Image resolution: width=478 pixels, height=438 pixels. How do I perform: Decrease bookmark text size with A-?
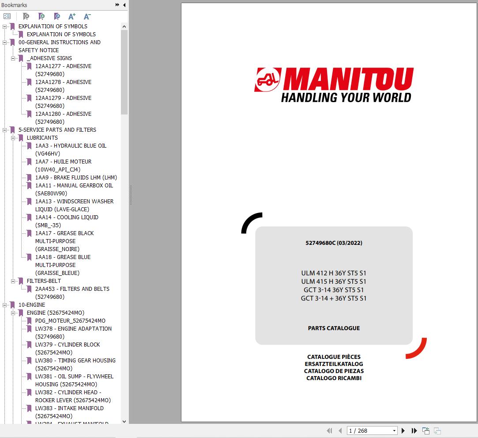point(87,16)
